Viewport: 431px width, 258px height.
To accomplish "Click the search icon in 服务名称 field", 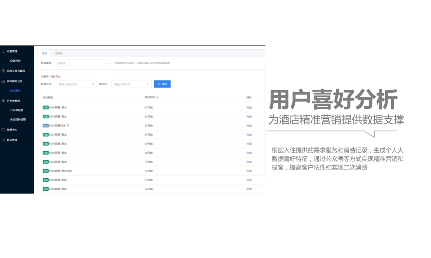I will tap(93, 84).
